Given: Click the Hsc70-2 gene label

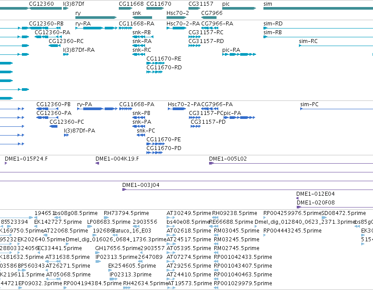Looking at the screenshot, I should click(178, 13).
